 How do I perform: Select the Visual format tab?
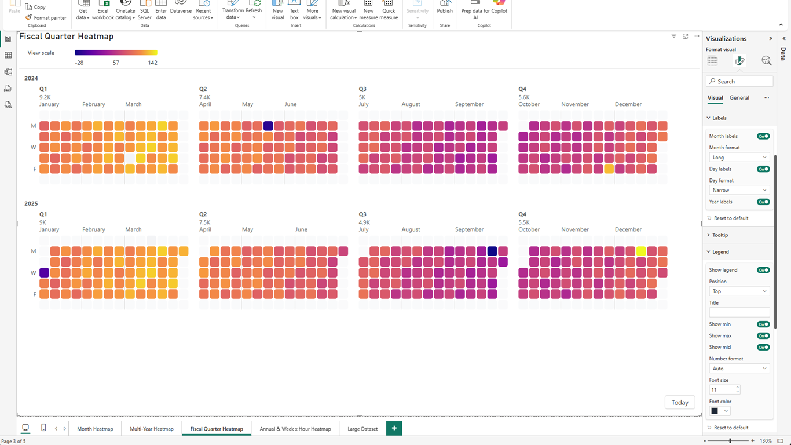[715, 97]
